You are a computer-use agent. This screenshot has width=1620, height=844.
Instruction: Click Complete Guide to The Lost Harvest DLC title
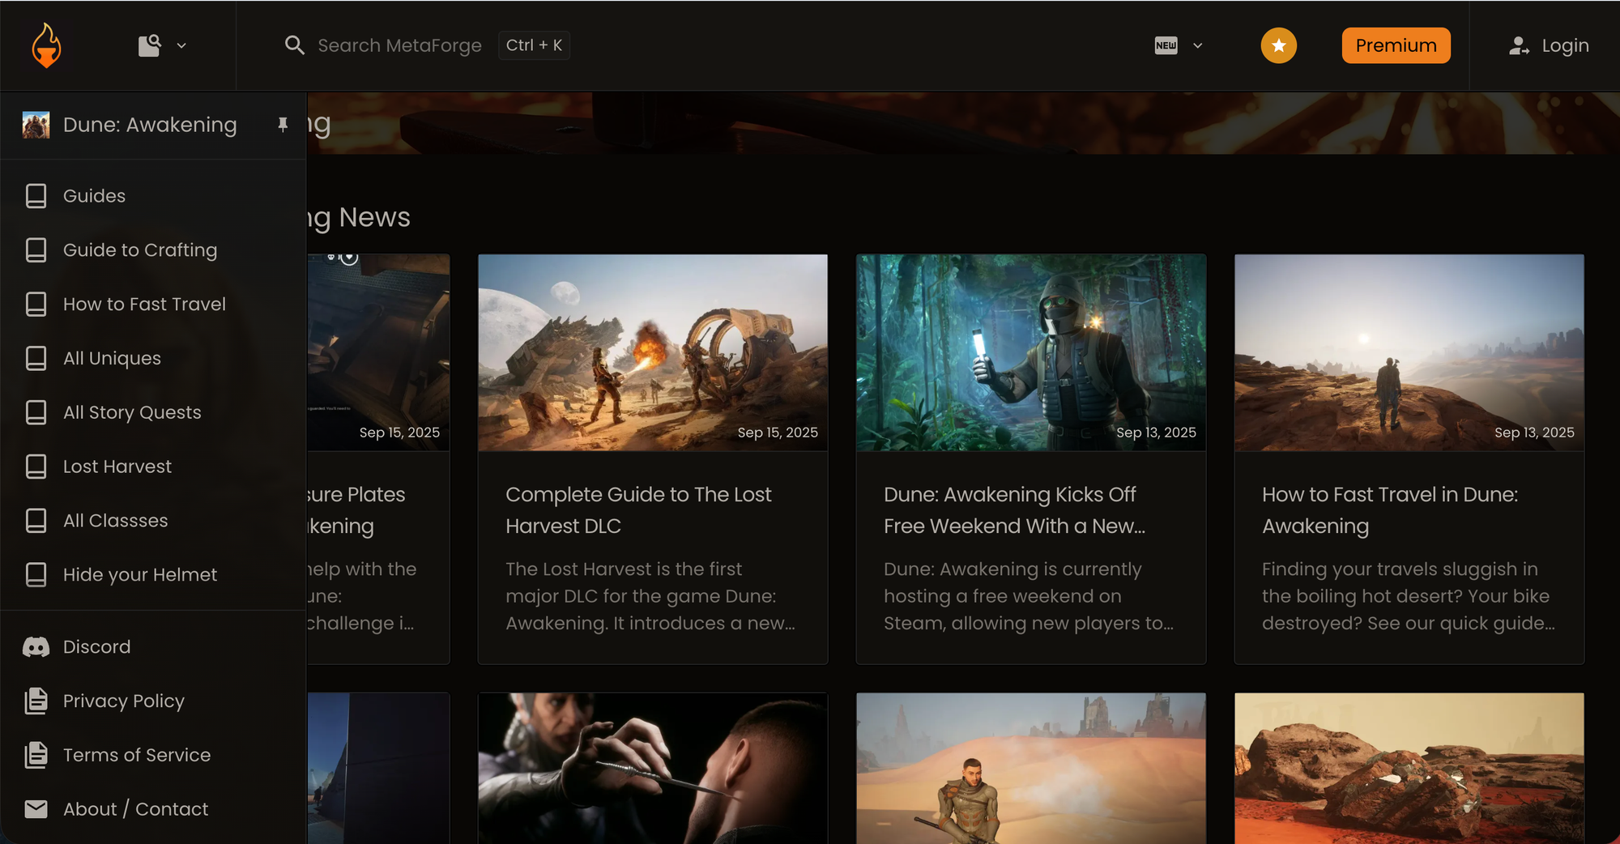(638, 510)
